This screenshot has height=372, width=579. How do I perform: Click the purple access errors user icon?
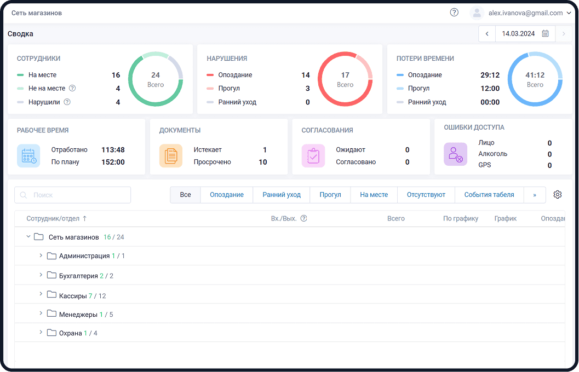pos(455,154)
